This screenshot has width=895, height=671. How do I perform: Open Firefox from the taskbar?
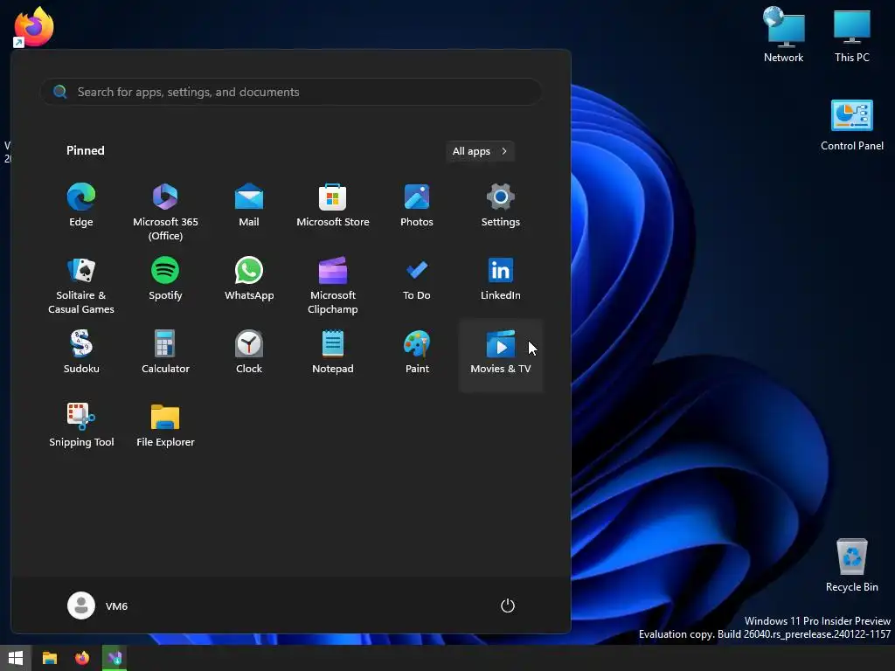tap(82, 658)
